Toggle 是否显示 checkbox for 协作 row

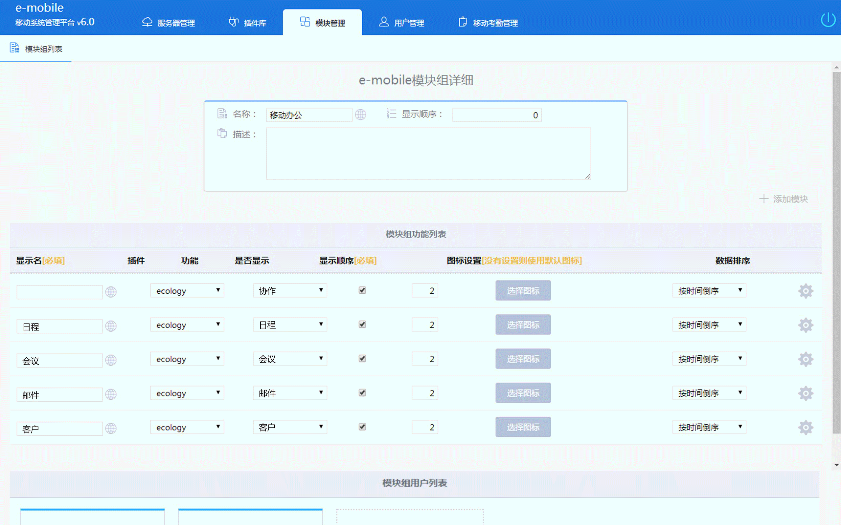pyautogui.click(x=362, y=290)
